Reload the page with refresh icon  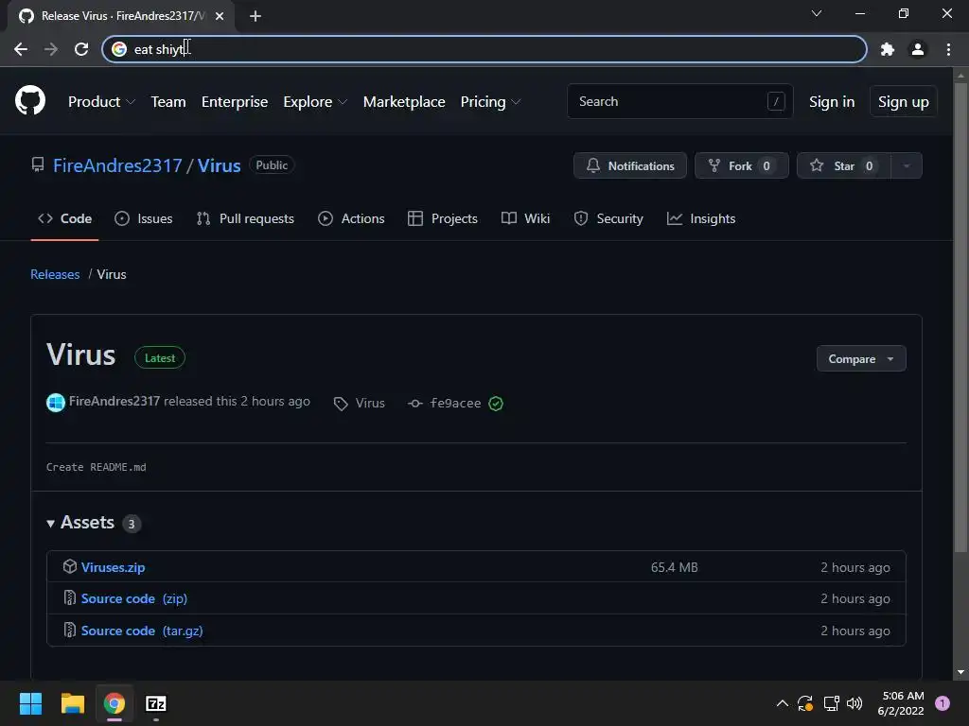[81, 49]
